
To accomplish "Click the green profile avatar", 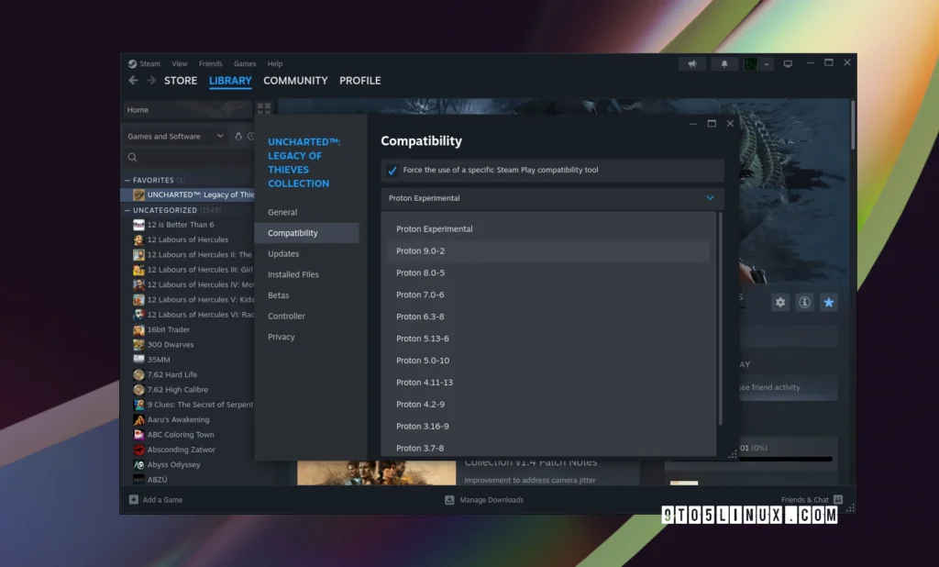I will coord(750,63).
